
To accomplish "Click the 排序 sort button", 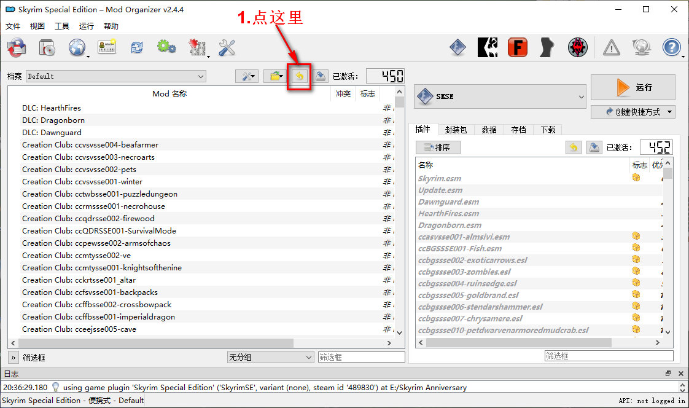I will click(438, 147).
